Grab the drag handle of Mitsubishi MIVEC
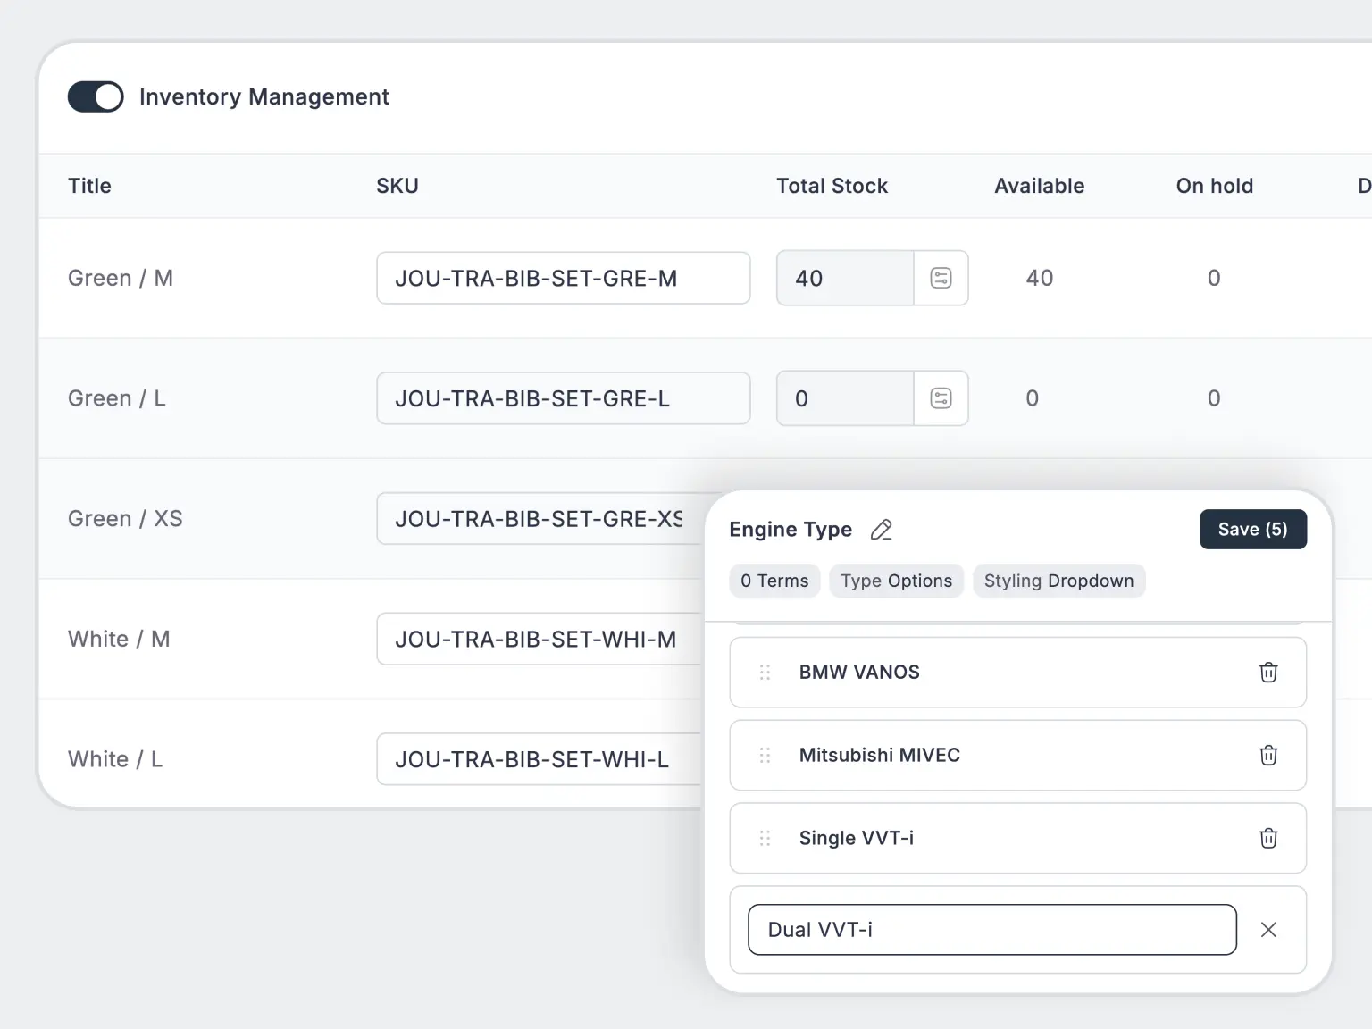Image resolution: width=1372 pixels, height=1029 pixels. point(765,755)
